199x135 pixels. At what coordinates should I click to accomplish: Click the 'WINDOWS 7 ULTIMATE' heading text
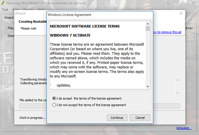point(70,35)
